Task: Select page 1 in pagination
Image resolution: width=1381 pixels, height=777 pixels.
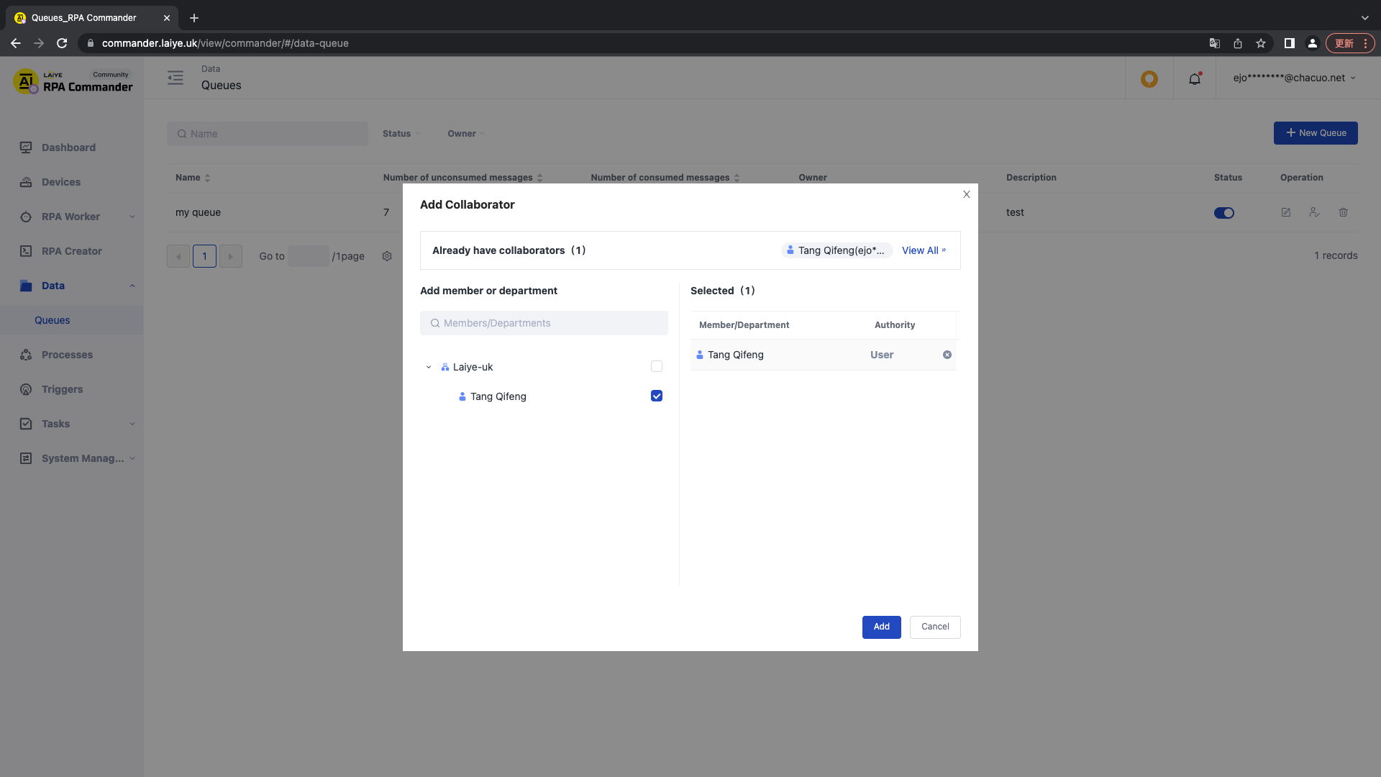Action: [204, 256]
